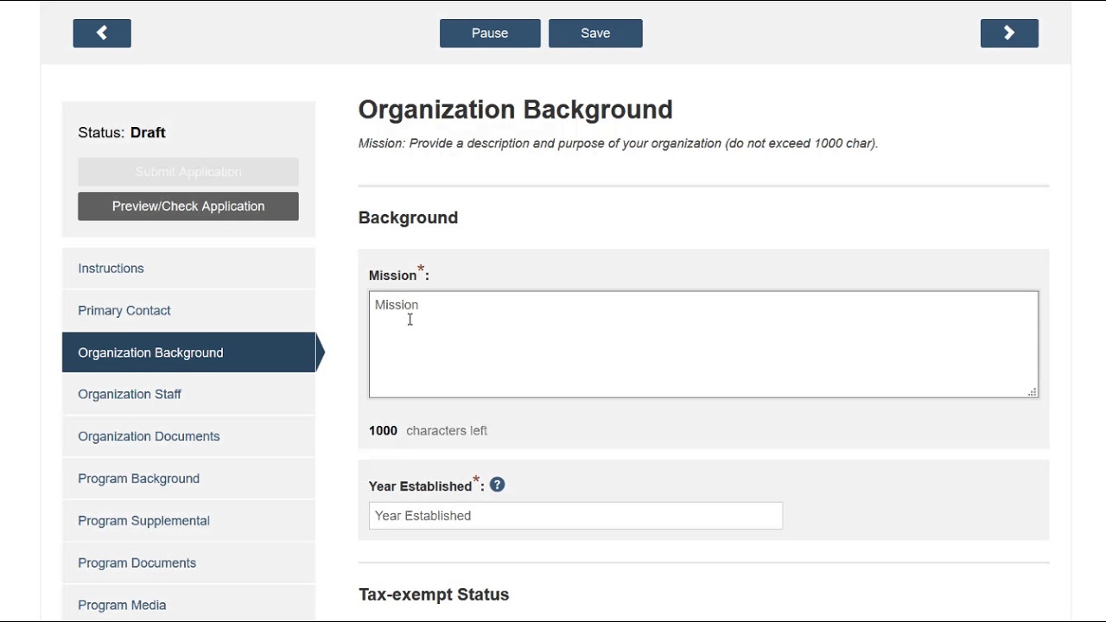Image resolution: width=1106 pixels, height=622 pixels.
Task: Go to Primary Contact section
Action: (124, 311)
